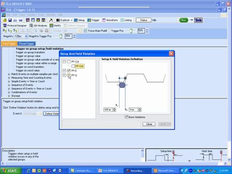Open the Trigger window from the toolbar
This screenshot has width=232, height=174.
click(x=93, y=20)
